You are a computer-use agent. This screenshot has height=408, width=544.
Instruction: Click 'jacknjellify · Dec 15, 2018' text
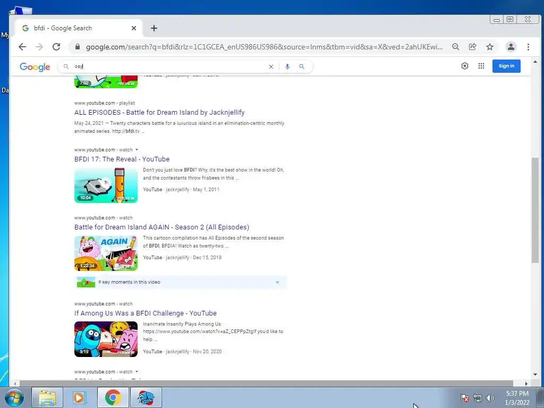[x=193, y=258]
